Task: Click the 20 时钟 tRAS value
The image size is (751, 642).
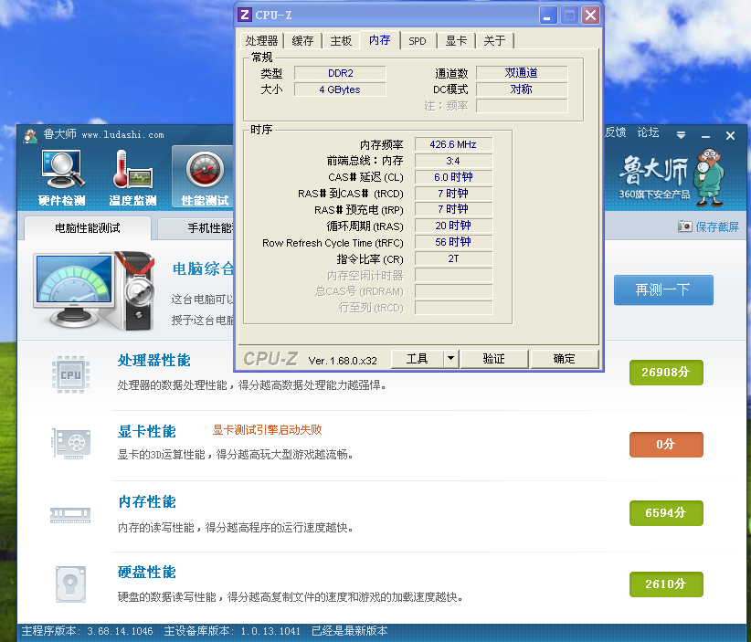Action: (x=453, y=226)
